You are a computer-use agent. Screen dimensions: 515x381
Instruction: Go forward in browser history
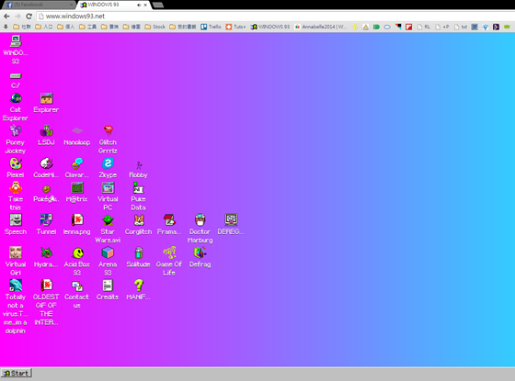(x=17, y=17)
